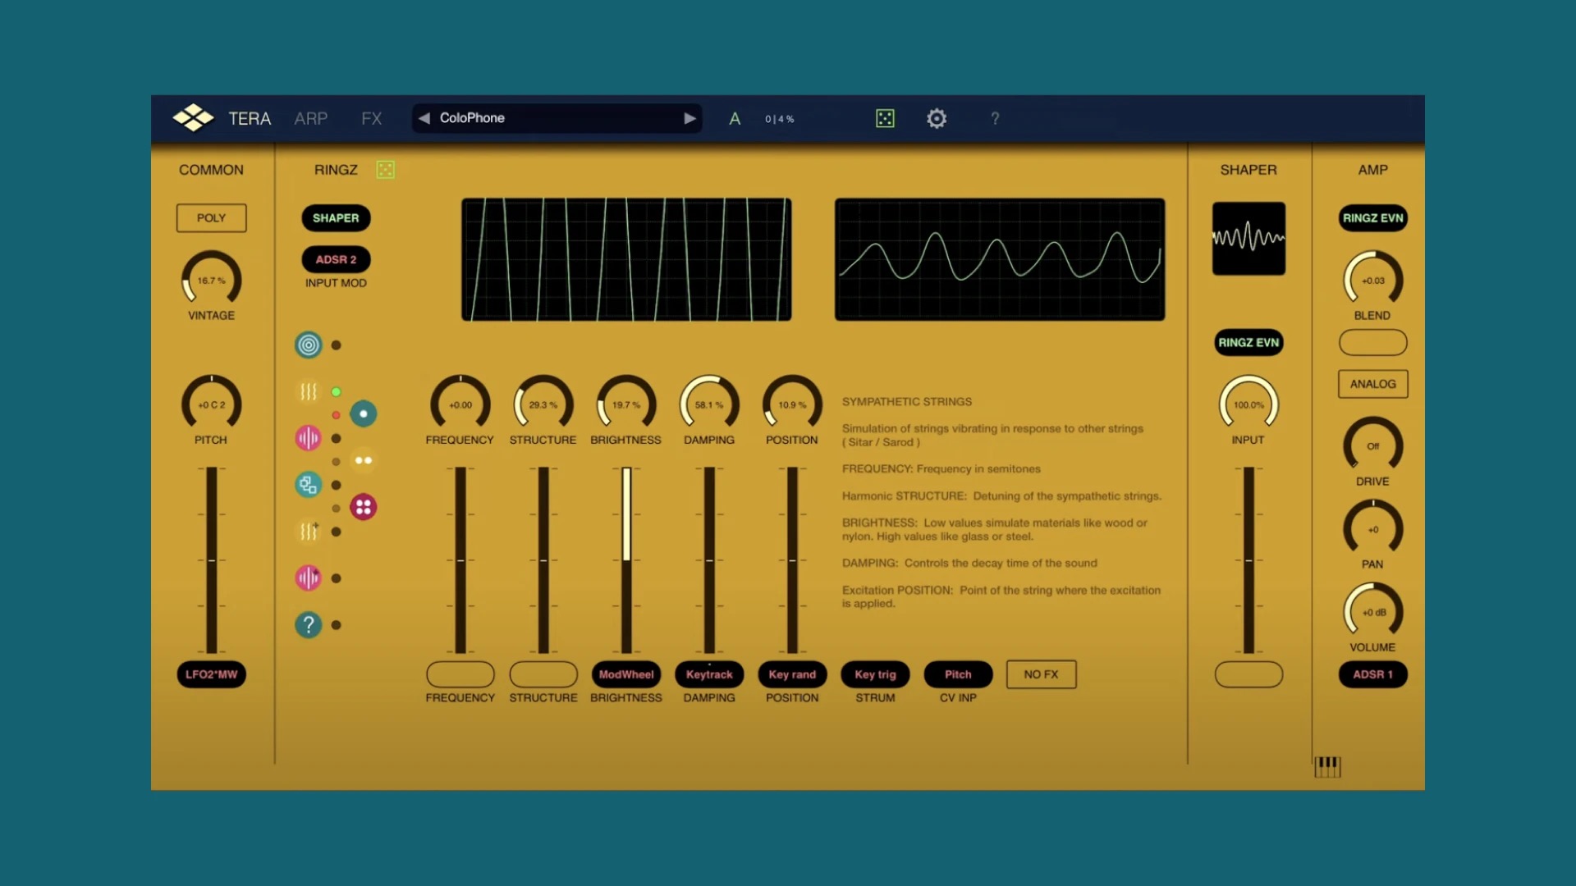1576x886 pixels.
Task: Choose the single-dot teal polyphony icon
Action: 363,414
